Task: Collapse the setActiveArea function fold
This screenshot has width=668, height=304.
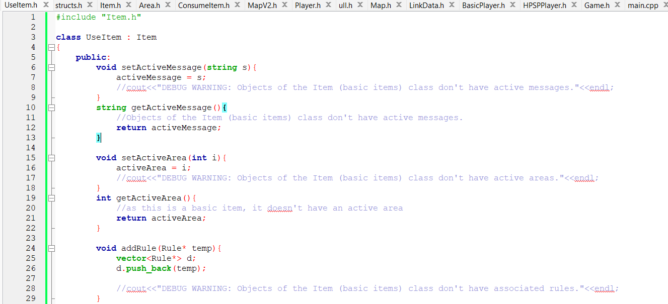Action: [52, 157]
